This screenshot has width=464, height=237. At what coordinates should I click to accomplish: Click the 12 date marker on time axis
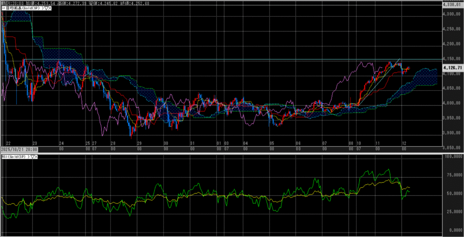(x=404, y=142)
